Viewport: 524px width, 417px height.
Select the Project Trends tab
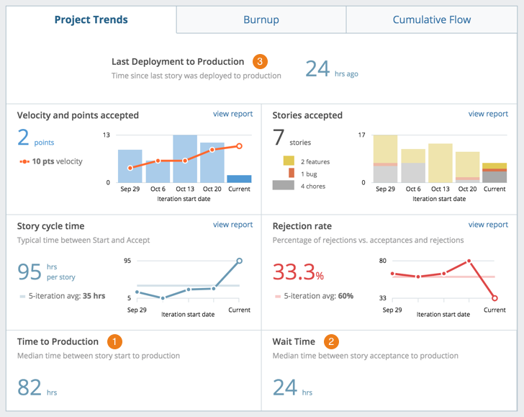coord(91,19)
